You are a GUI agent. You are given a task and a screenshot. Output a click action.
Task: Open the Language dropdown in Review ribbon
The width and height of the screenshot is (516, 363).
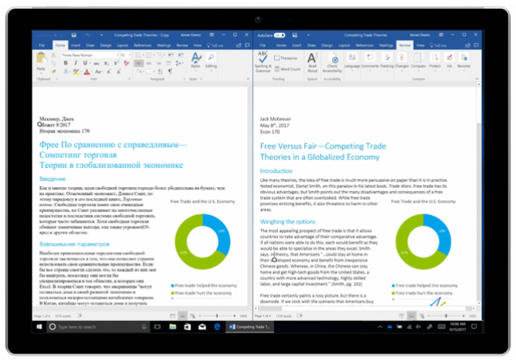[x=352, y=61]
